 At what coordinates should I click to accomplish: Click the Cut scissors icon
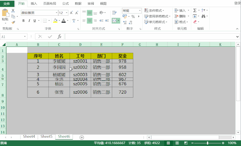13,11
